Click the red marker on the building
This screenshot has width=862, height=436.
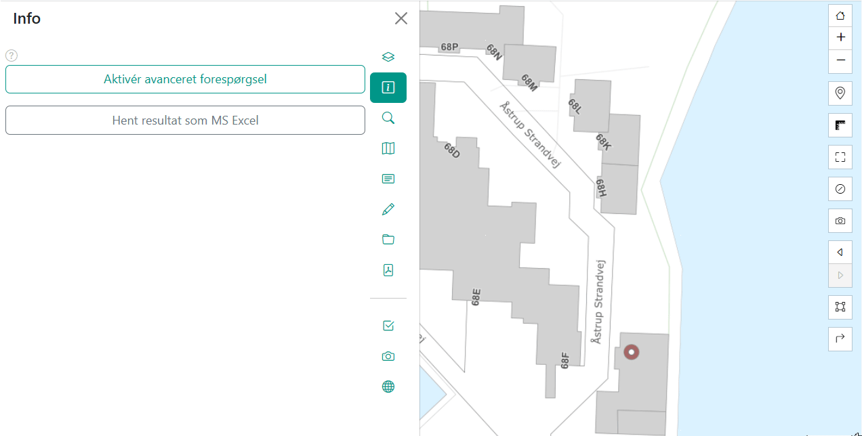click(632, 352)
